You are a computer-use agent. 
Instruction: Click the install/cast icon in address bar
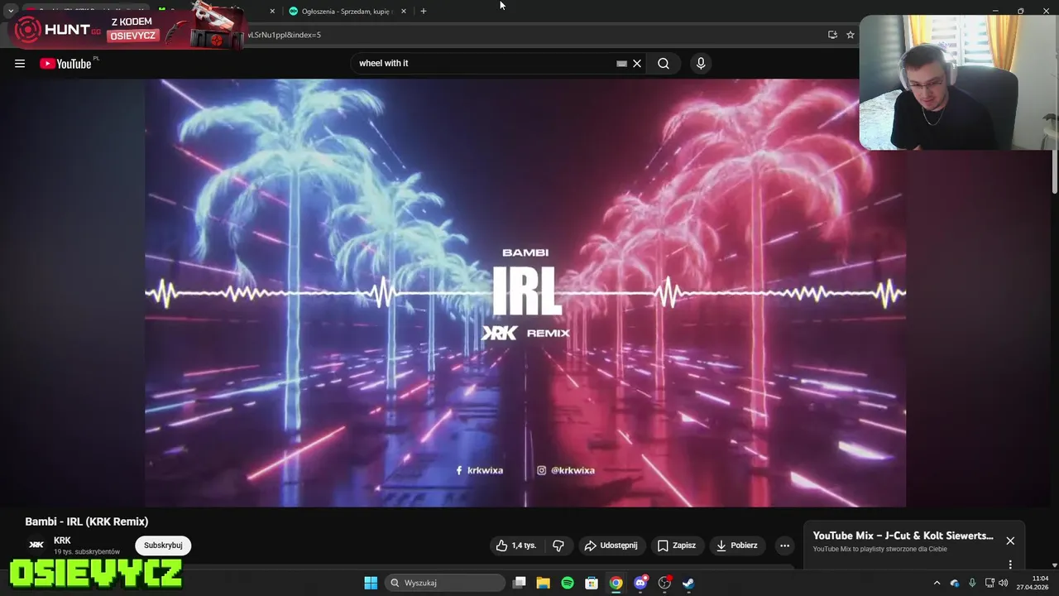coord(832,35)
